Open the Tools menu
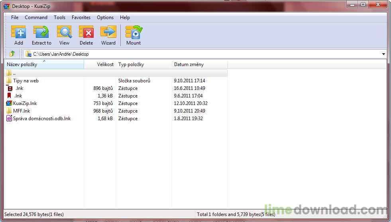The image size is (391, 222). point(60,18)
